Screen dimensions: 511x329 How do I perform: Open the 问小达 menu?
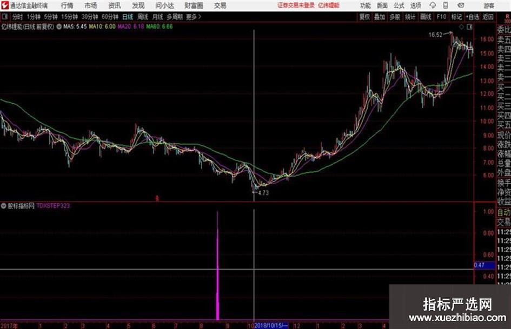[164, 5]
